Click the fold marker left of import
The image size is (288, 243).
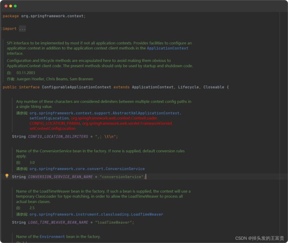[x=2, y=29]
